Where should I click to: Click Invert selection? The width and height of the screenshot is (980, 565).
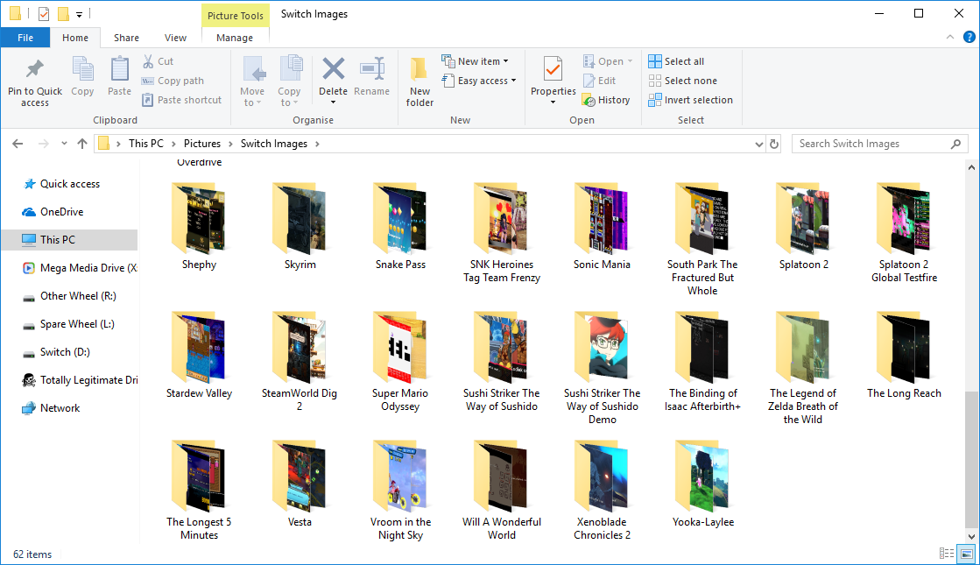click(x=691, y=100)
